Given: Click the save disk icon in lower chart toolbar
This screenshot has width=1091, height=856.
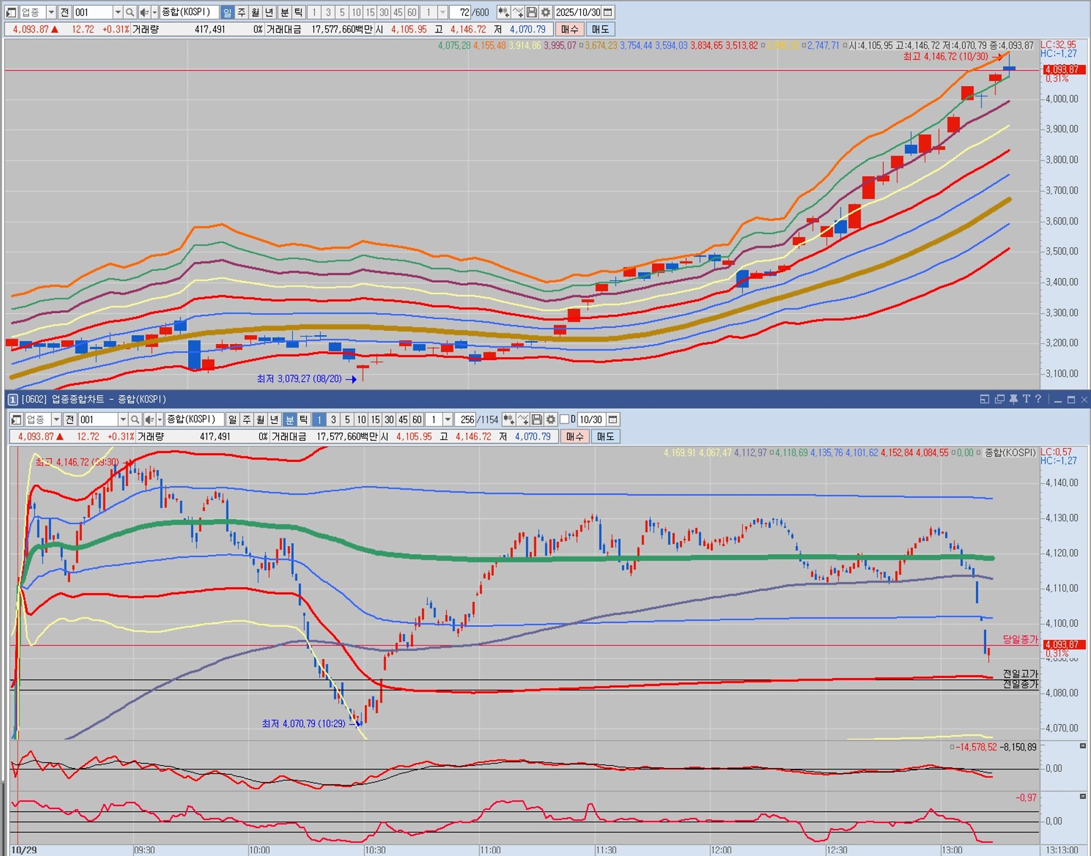Looking at the screenshot, I should click(x=537, y=419).
